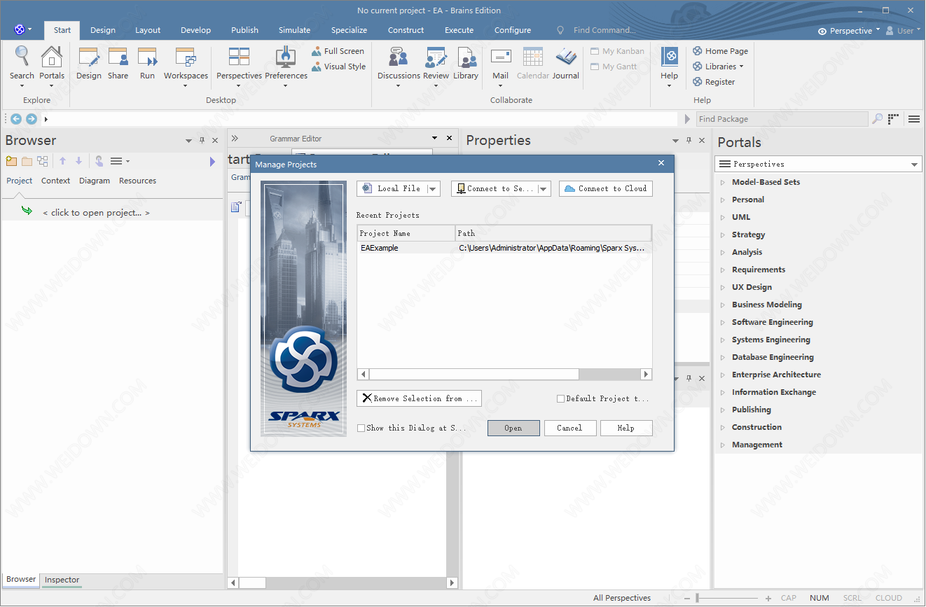Expand the UML perspective category
926x607 pixels.
pos(723,217)
